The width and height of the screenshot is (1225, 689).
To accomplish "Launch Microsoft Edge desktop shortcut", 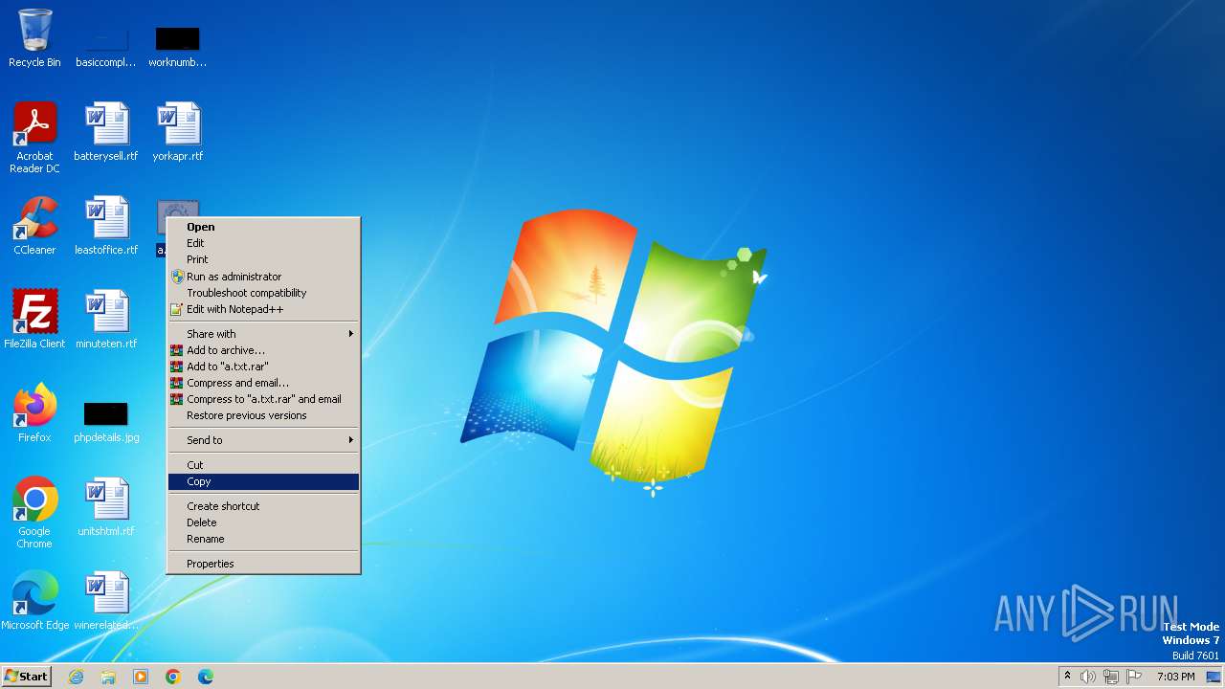I will [x=34, y=601].
